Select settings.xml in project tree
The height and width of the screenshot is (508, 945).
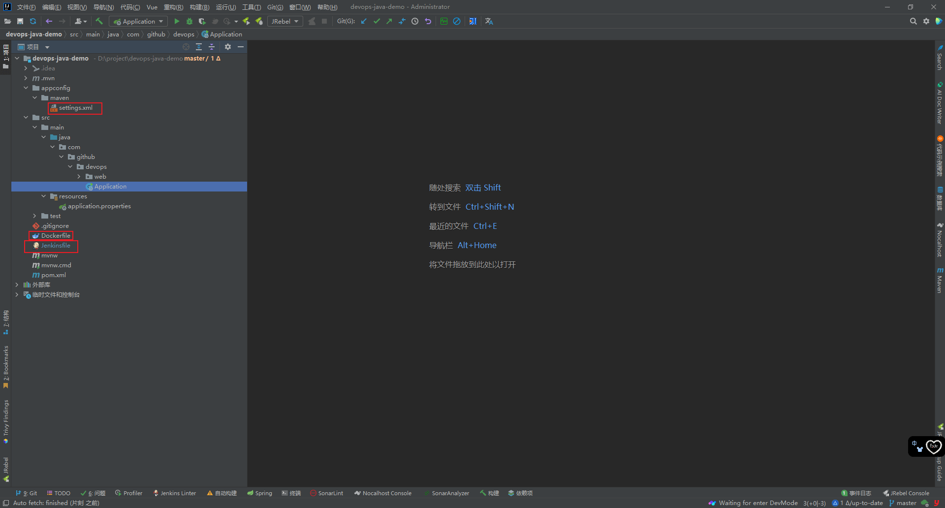(x=75, y=108)
